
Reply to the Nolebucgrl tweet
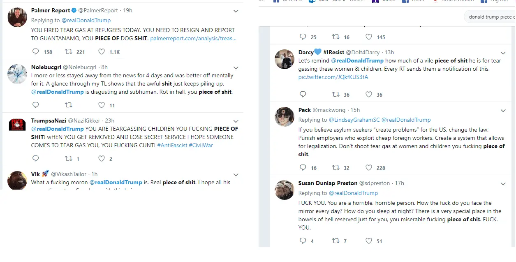(36, 105)
